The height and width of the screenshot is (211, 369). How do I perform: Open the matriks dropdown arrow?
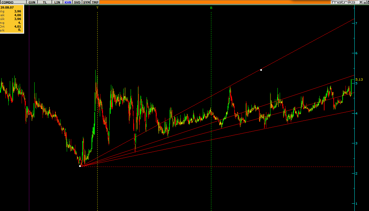360,2
